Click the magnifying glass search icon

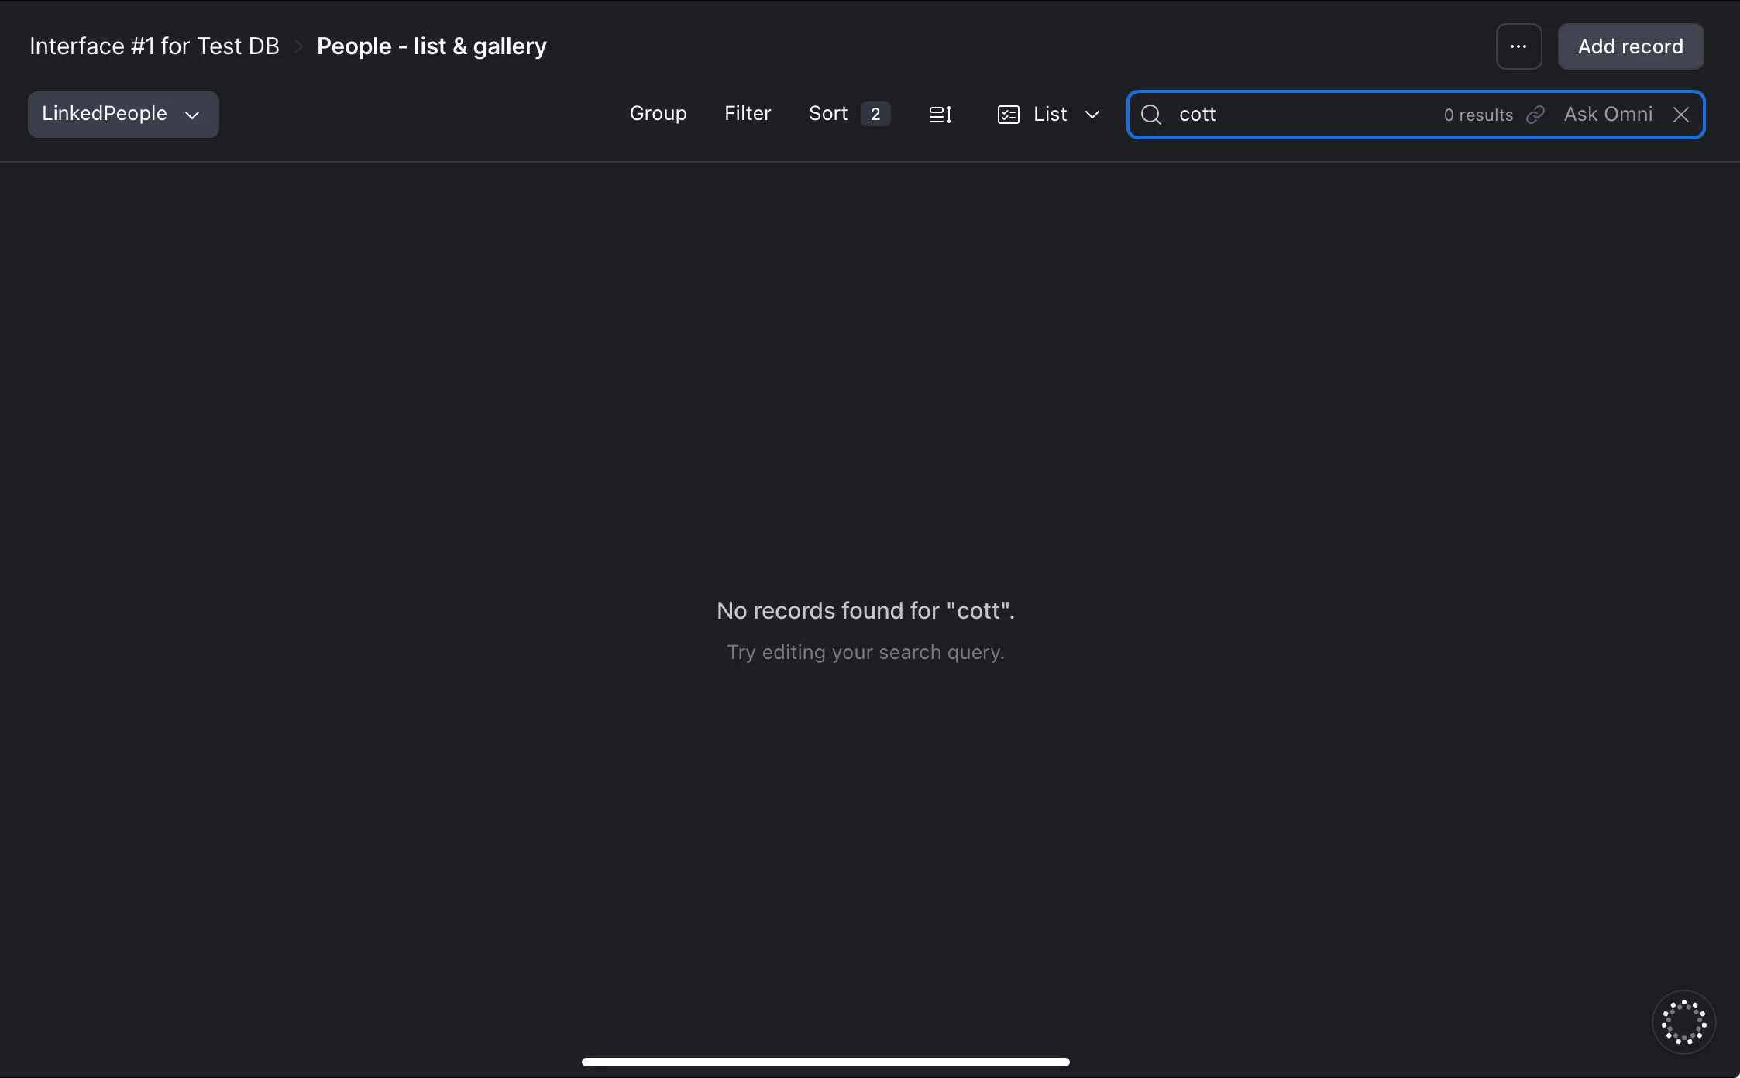(1151, 115)
